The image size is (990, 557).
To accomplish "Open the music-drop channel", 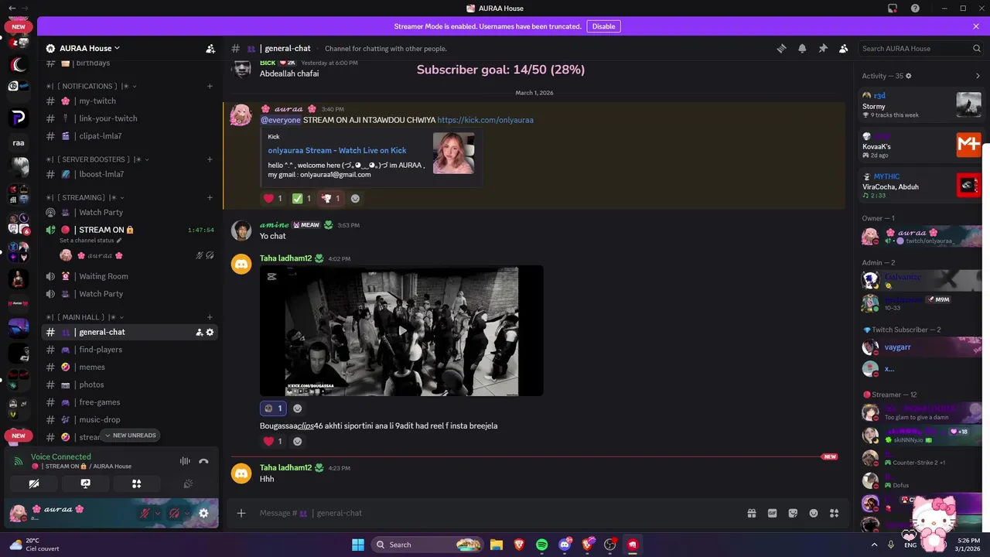I will pos(129,419).
